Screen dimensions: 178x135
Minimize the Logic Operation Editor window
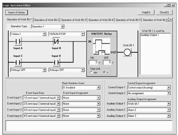pyautogui.click(x=165, y=5)
